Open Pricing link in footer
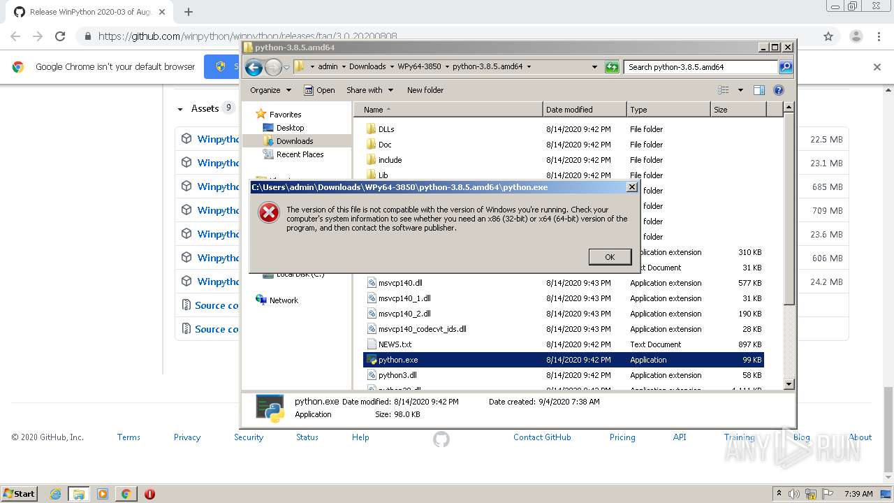 coord(622,437)
